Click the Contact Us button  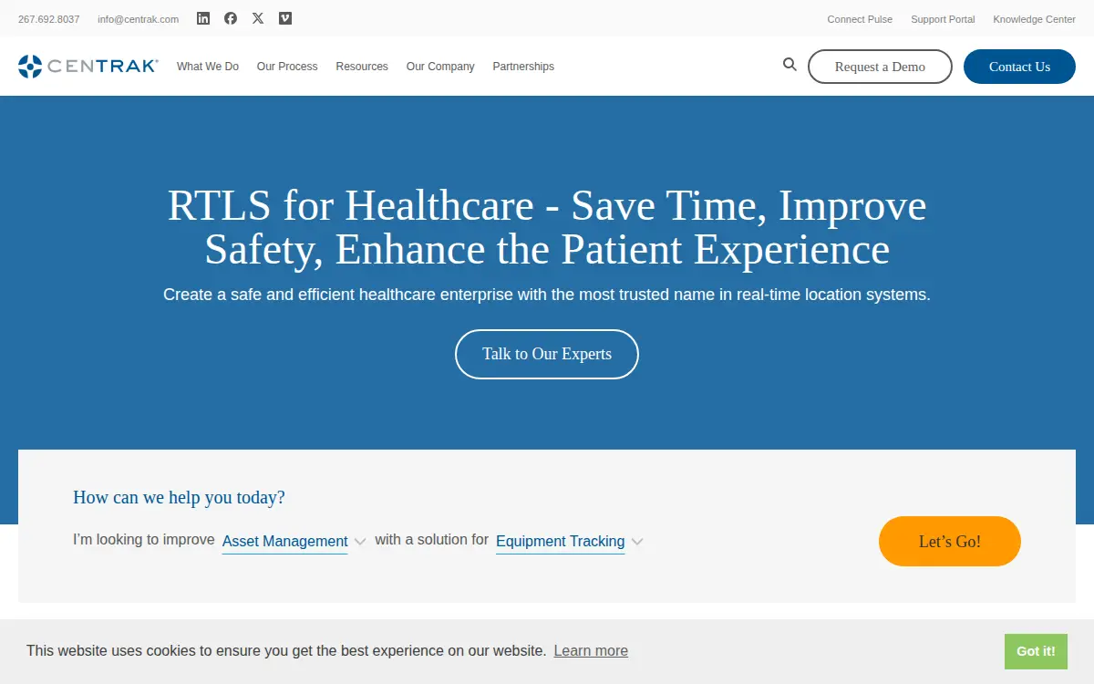[1019, 67]
